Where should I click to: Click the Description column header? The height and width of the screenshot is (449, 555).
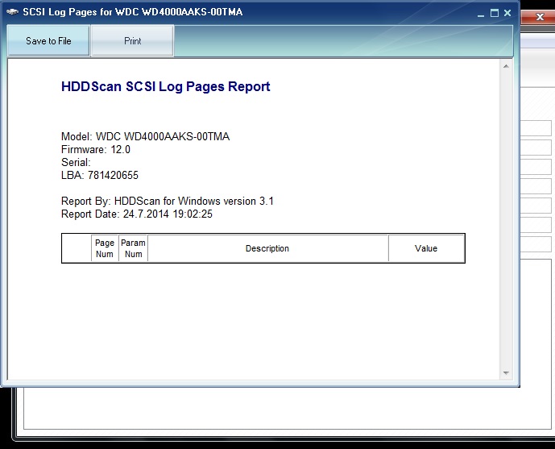(267, 248)
